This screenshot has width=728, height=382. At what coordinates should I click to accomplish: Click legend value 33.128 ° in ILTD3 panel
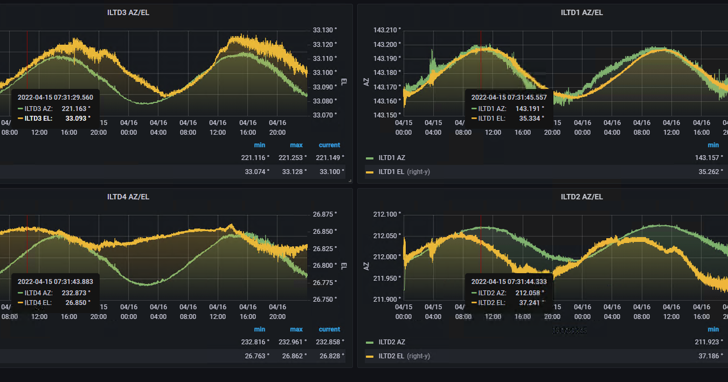tap(294, 172)
